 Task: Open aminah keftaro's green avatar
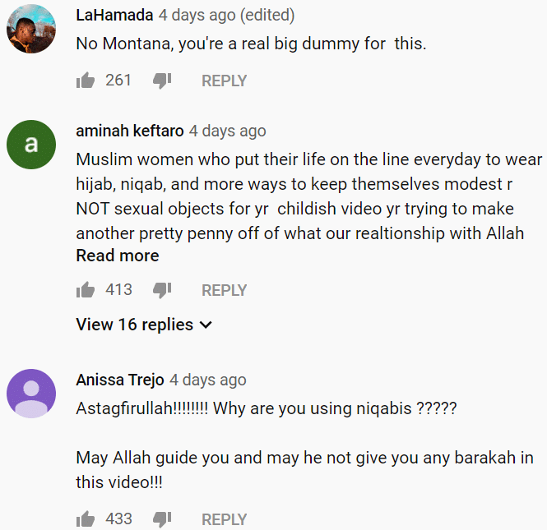point(31,145)
